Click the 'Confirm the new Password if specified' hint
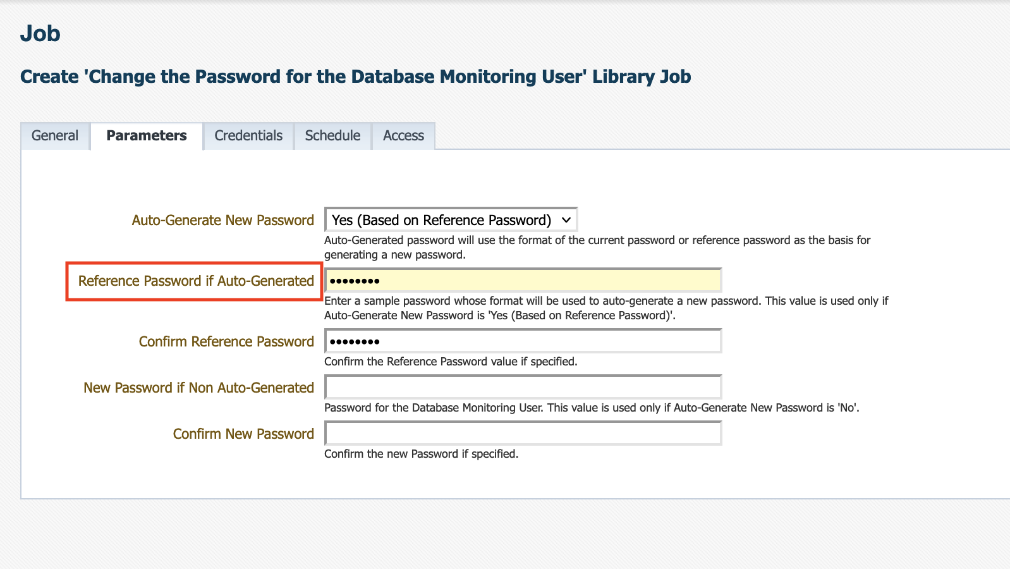 click(x=421, y=454)
